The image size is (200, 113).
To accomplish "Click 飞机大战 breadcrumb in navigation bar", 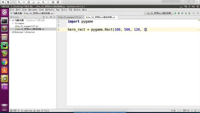I will pos(16,13).
